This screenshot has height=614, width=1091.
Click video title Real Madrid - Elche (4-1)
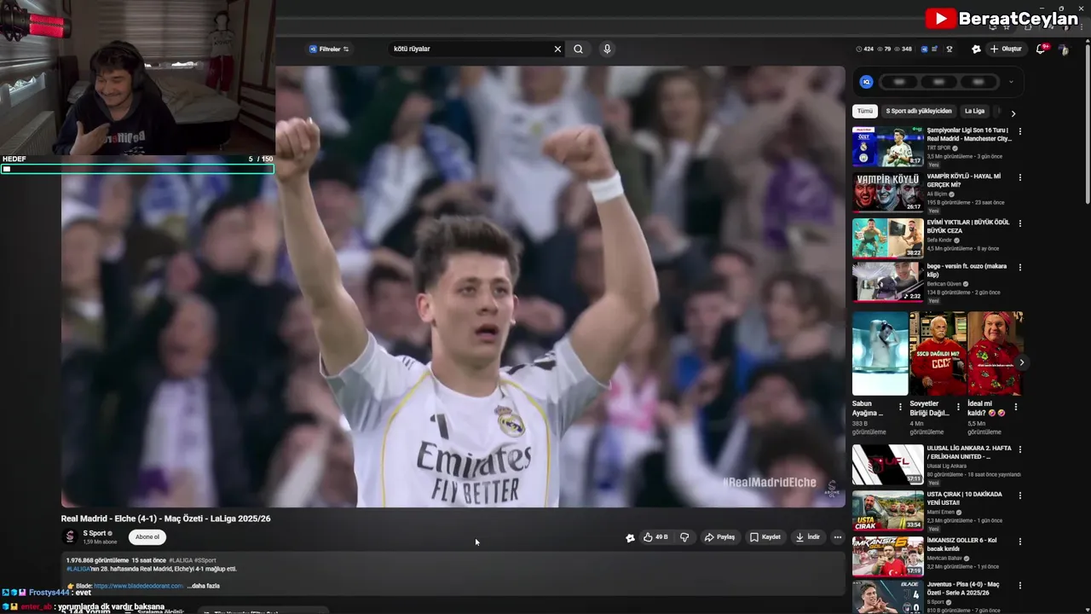click(166, 518)
